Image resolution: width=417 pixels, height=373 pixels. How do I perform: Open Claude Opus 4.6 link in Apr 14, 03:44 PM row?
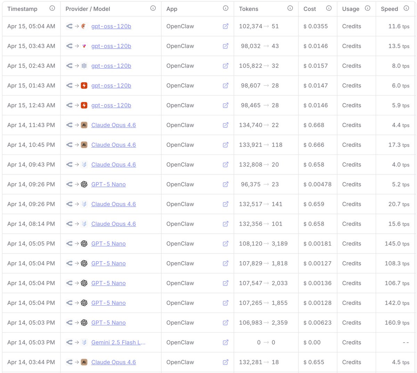tap(114, 363)
